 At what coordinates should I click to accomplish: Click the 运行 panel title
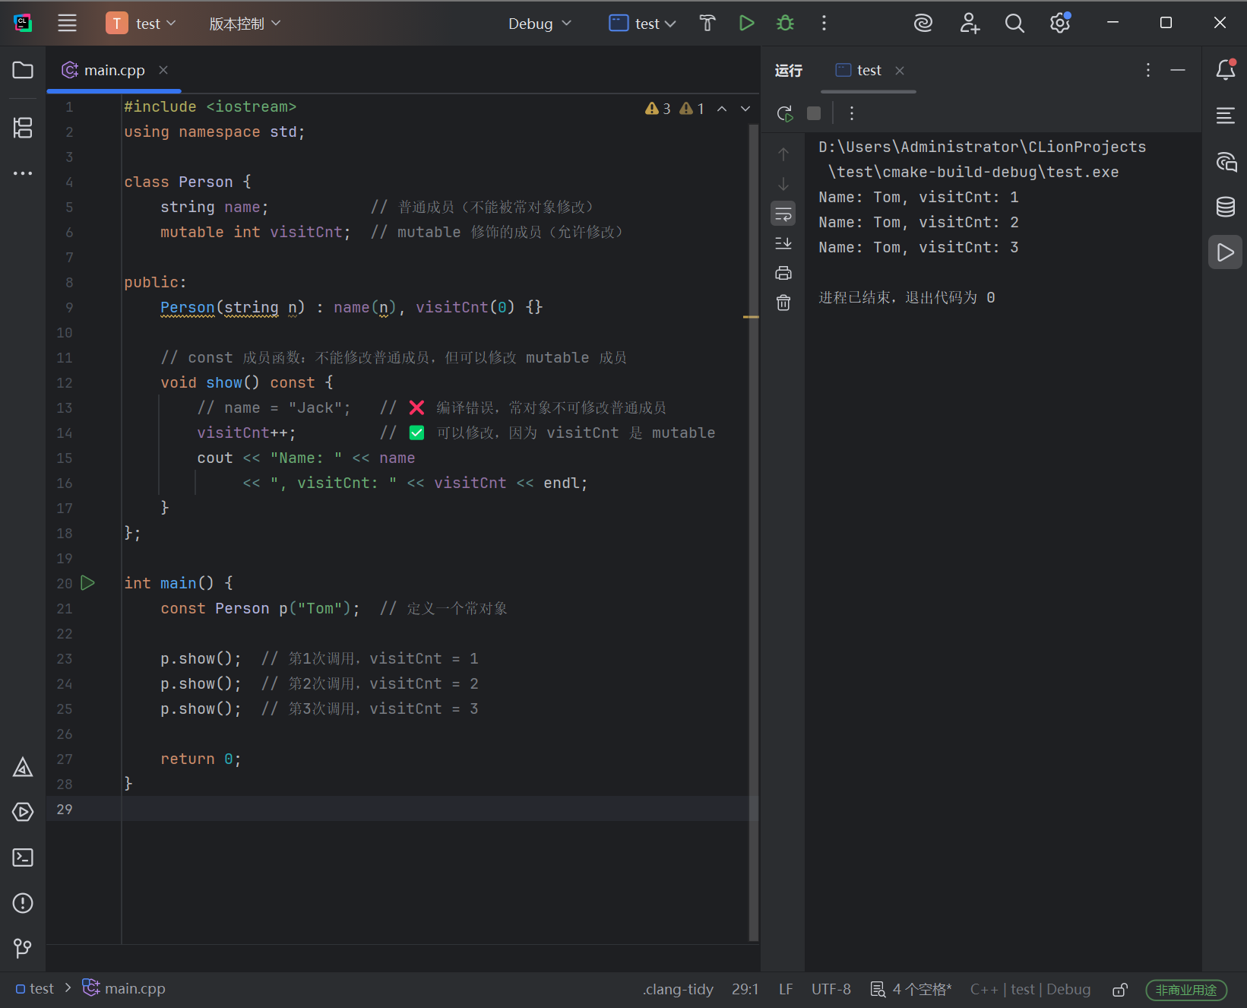click(x=788, y=70)
